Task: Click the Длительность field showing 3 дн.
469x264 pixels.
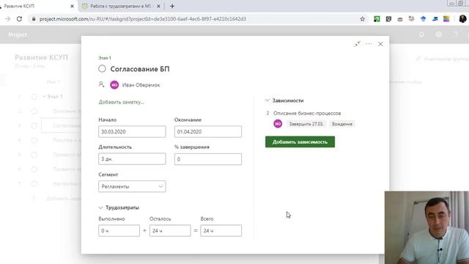Action: pos(132,159)
